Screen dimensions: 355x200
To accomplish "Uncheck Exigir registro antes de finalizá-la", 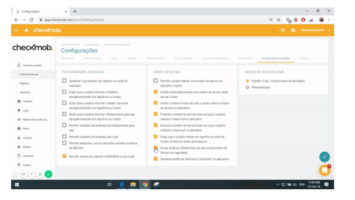I will click(156, 137).
